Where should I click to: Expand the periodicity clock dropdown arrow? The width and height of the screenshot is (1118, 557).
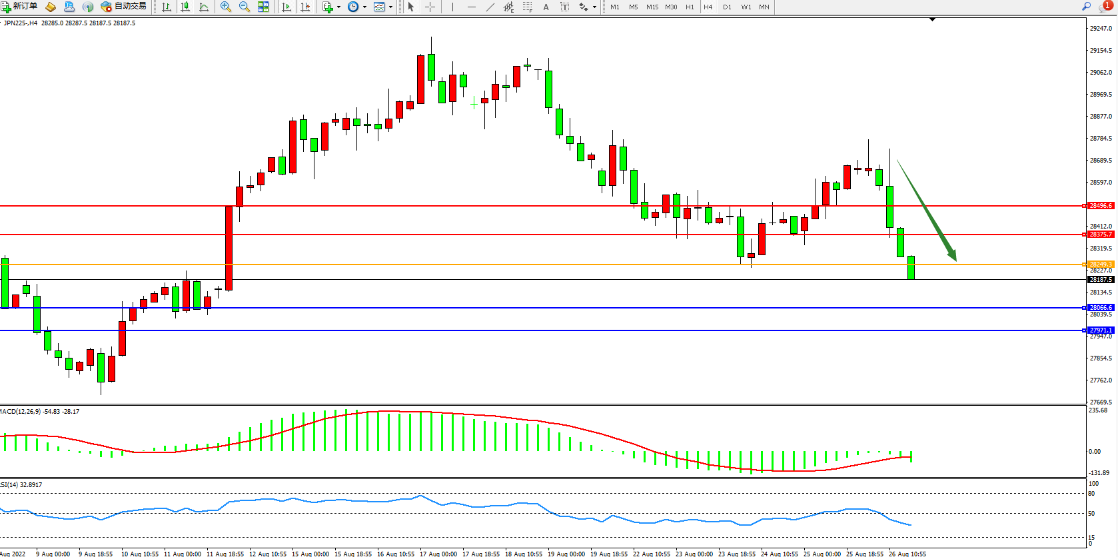364,7
